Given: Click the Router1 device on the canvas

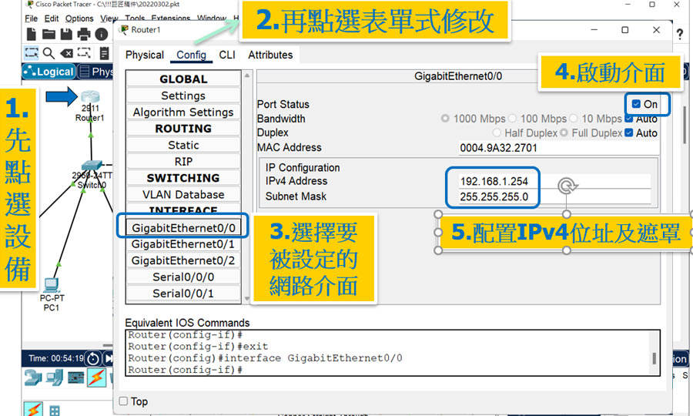Looking at the screenshot, I should click(90, 97).
